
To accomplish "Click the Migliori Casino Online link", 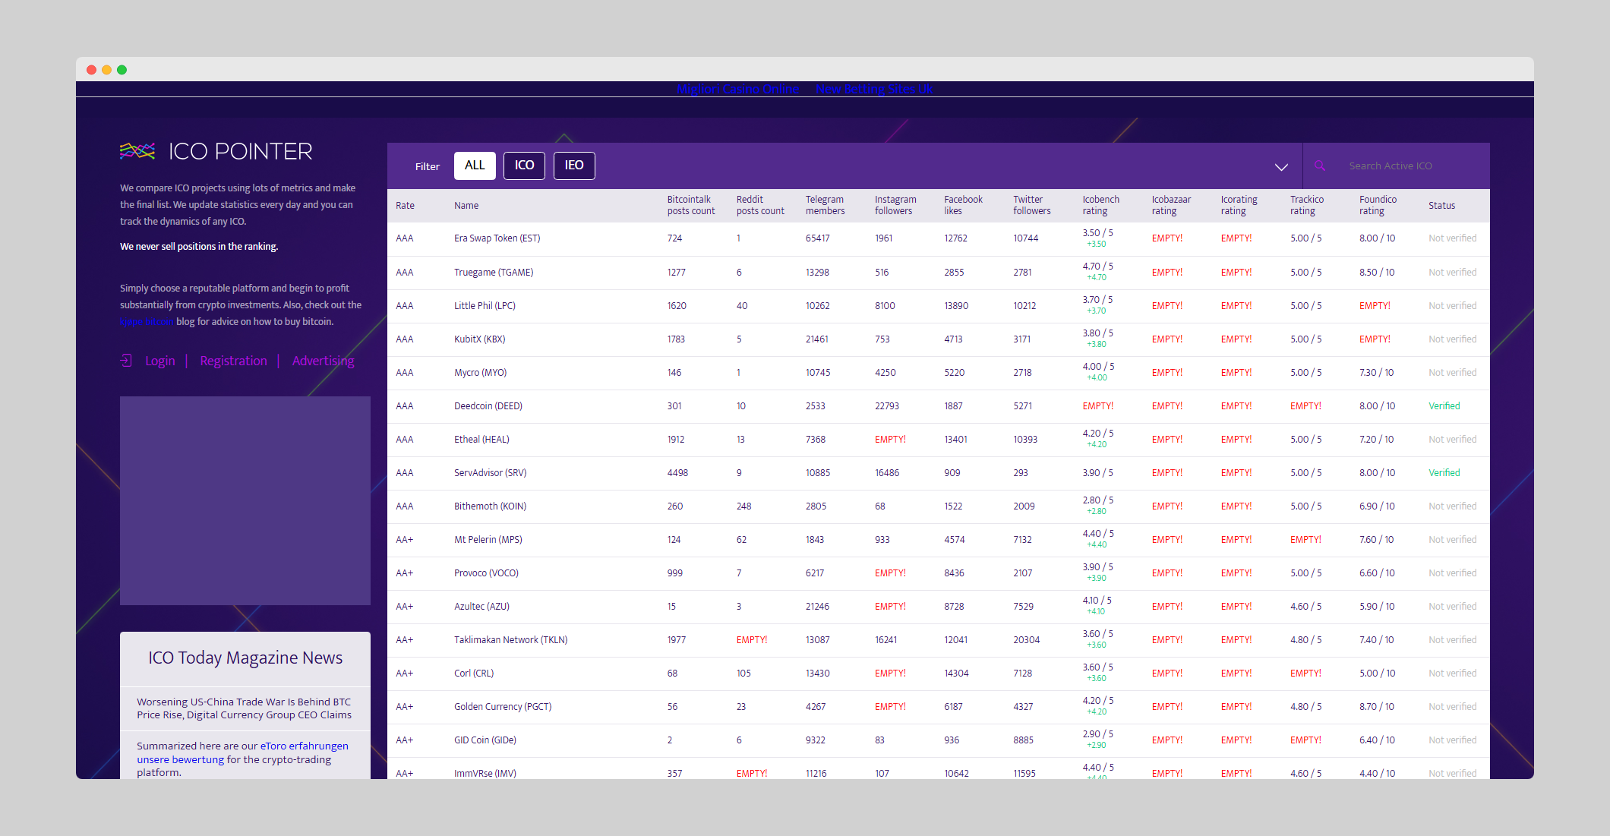I will (x=737, y=89).
